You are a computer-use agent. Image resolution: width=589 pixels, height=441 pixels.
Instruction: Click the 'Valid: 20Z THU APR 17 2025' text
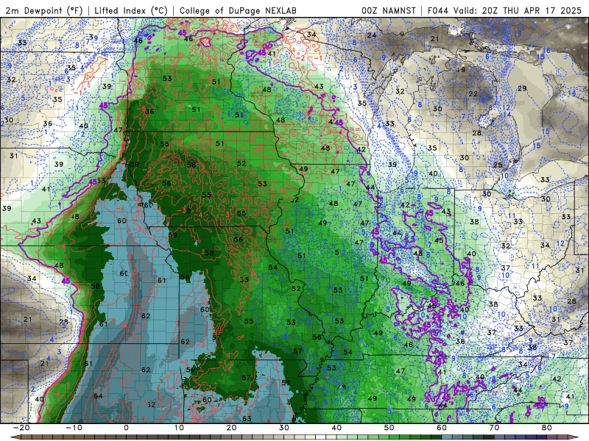tap(518, 10)
